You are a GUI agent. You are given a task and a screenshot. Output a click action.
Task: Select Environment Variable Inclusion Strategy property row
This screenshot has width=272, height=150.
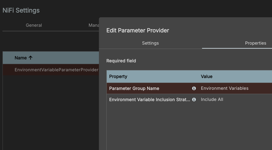pyautogui.click(x=149, y=100)
